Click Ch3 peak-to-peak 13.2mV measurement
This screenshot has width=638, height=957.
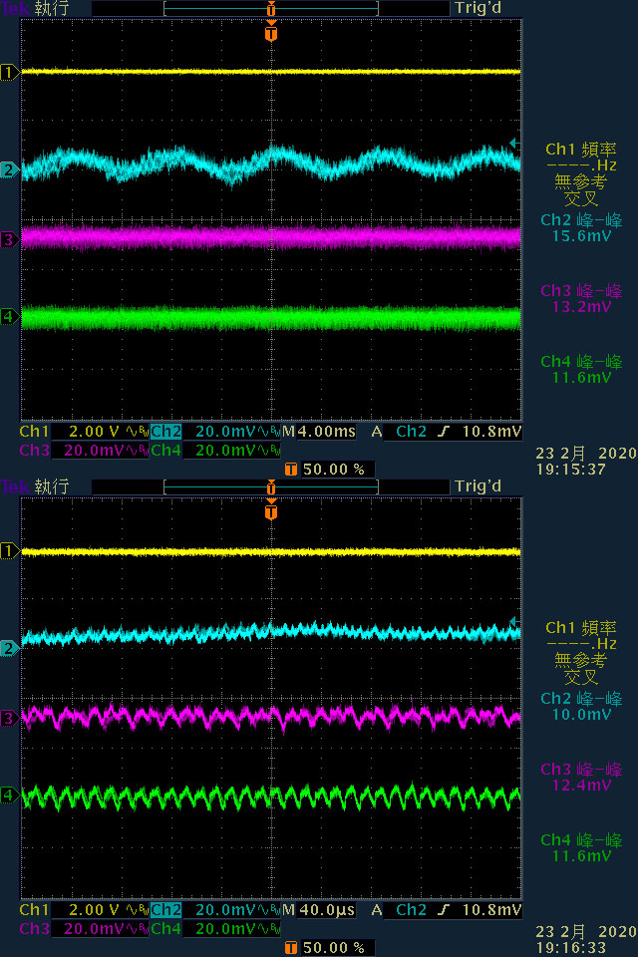click(581, 298)
